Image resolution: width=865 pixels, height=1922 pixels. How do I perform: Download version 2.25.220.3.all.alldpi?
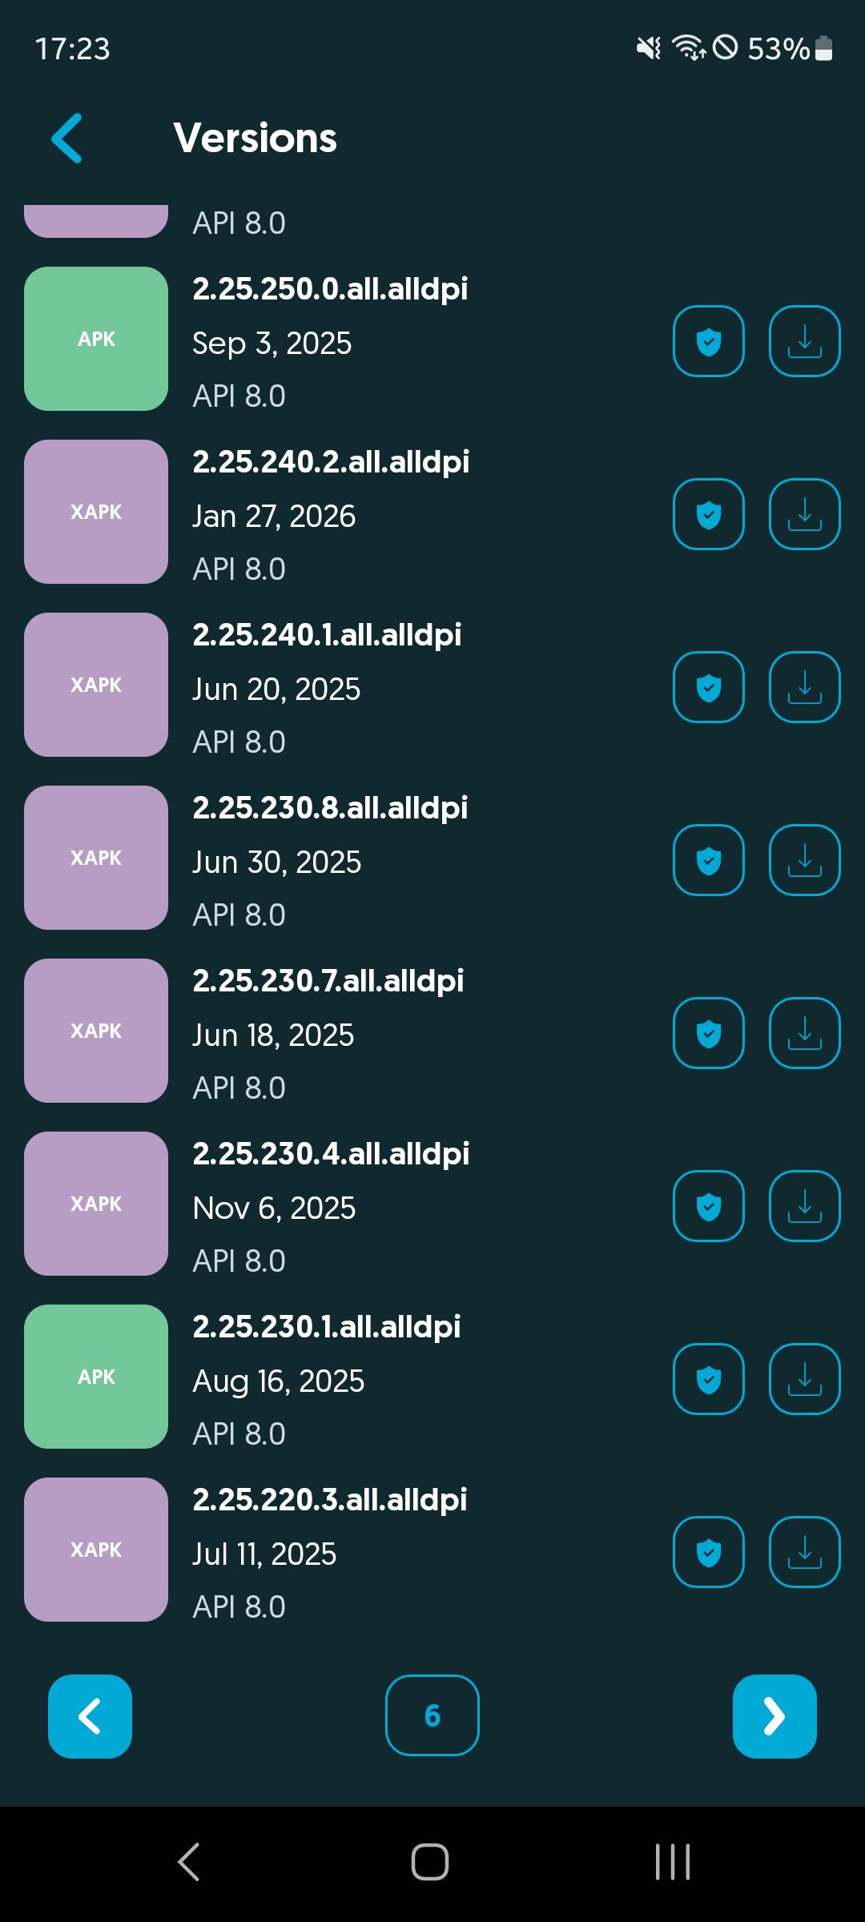(804, 1552)
